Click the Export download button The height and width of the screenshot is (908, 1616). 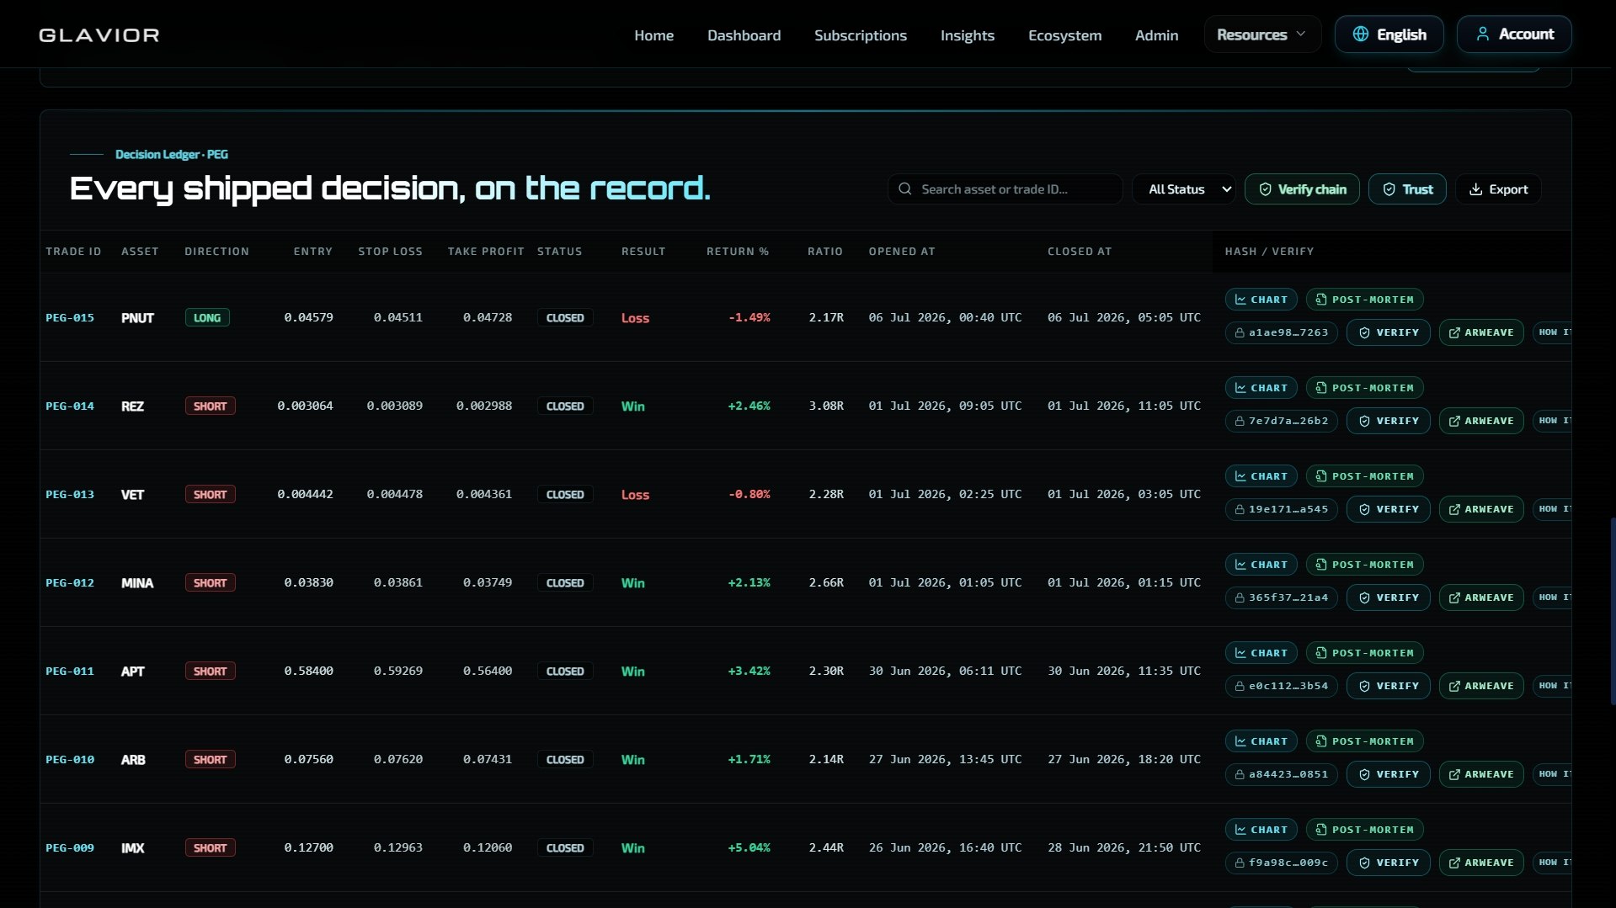pos(1498,189)
